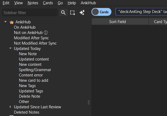Image resolution: width=167 pixels, height=116 pixels.
Task: Select Updated content filter
Action: pyautogui.click(x=34, y=59)
